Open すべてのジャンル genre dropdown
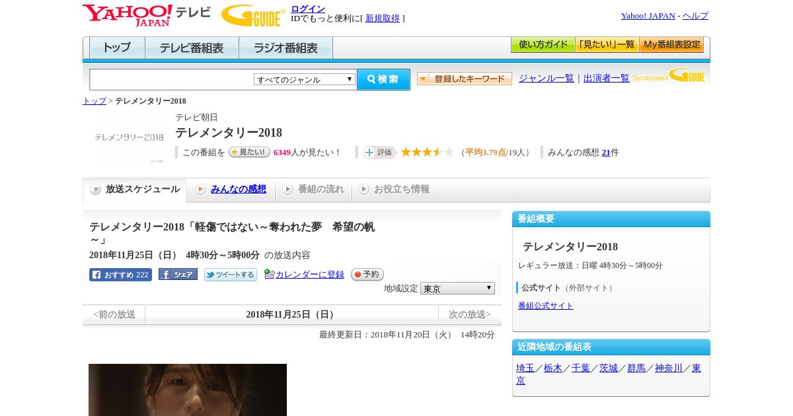The image size is (793, 416). [305, 79]
